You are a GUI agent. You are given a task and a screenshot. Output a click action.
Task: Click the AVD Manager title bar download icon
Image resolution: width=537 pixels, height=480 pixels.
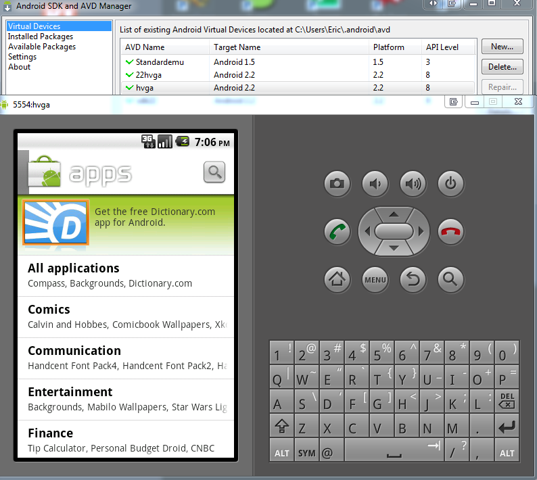tap(7, 6)
